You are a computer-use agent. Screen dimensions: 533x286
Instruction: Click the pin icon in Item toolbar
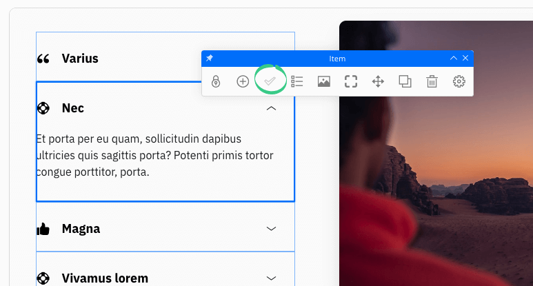click(210, 58)
